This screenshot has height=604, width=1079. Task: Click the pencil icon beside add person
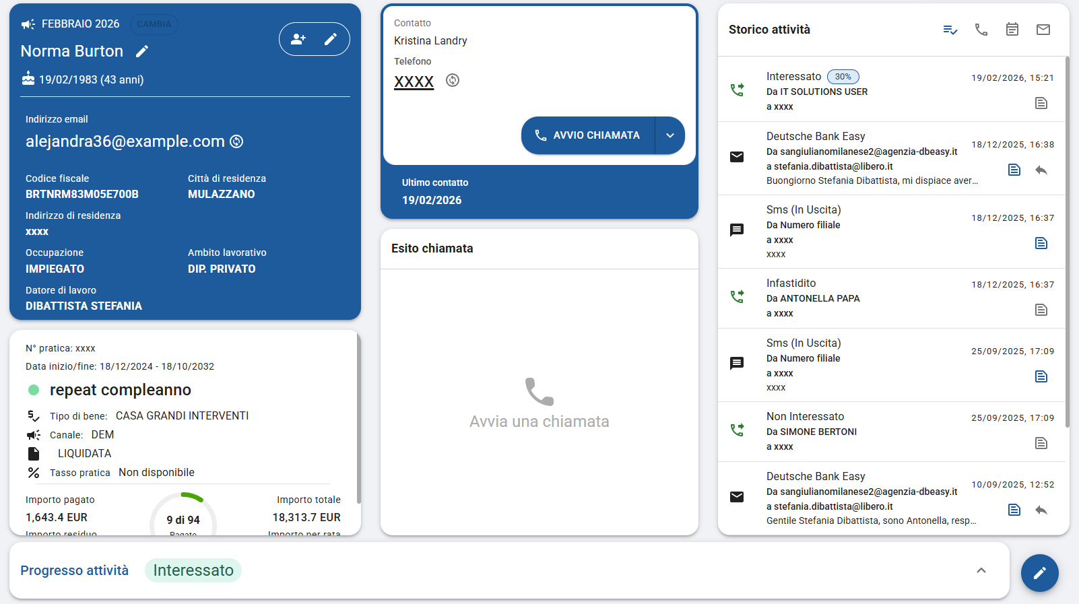pyautogui.click(x=331, y=39)
